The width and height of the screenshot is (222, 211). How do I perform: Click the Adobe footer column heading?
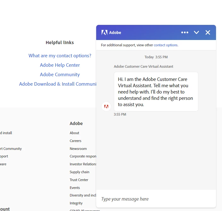[76, 123]
